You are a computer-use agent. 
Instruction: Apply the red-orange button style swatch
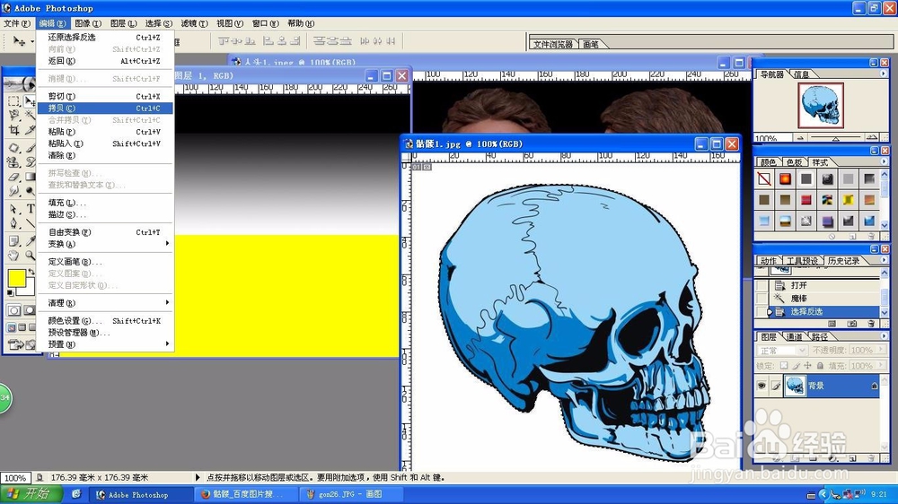point(785,179)
